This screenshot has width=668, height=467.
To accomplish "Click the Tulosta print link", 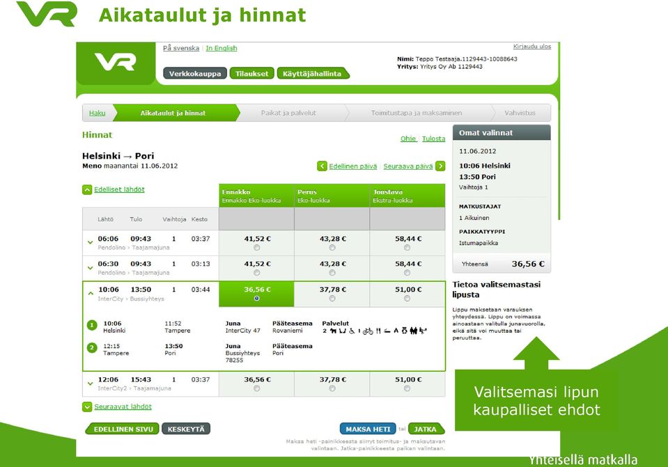I will coord(434,138).
